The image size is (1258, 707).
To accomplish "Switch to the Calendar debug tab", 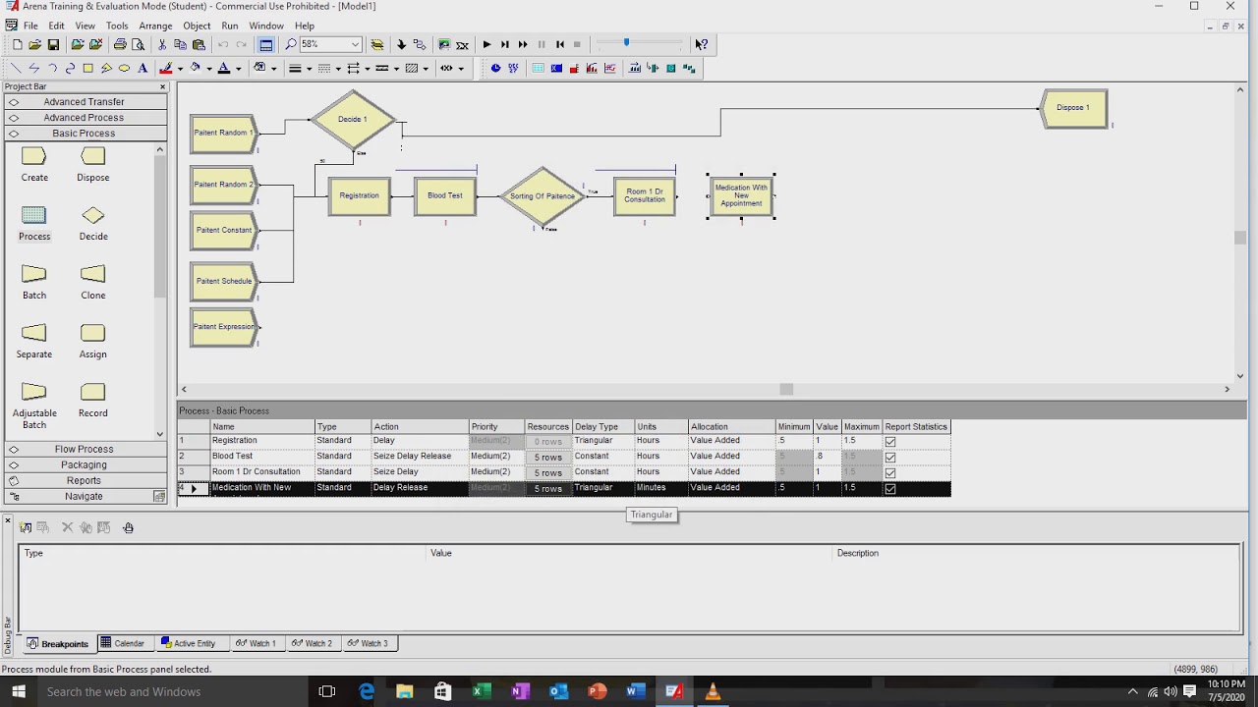I will (x=123, y=644).
